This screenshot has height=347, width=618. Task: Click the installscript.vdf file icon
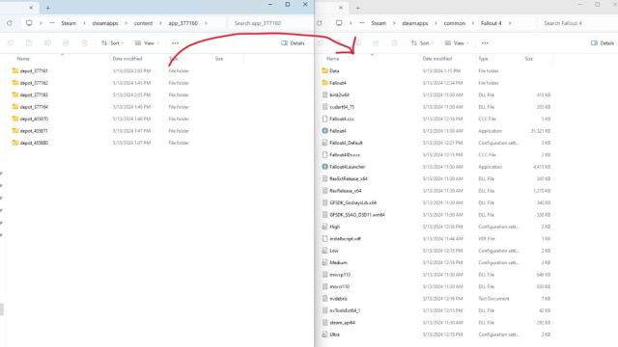click(x=324, y=238)
